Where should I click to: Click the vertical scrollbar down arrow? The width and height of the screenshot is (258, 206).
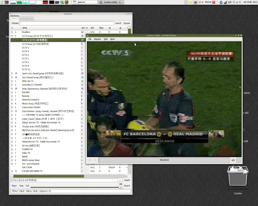pyautogui.click(x=129, y=173)
